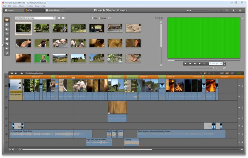Click the video album folder icon in the sidebar

(7, 20)
